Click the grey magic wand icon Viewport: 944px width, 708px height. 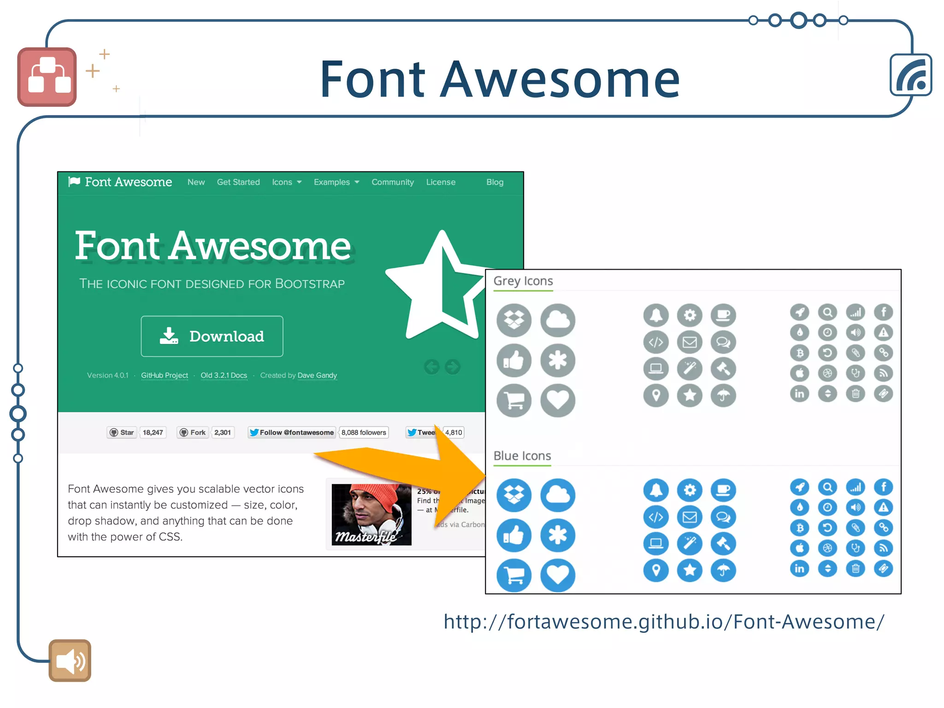[x=690, y=369]
